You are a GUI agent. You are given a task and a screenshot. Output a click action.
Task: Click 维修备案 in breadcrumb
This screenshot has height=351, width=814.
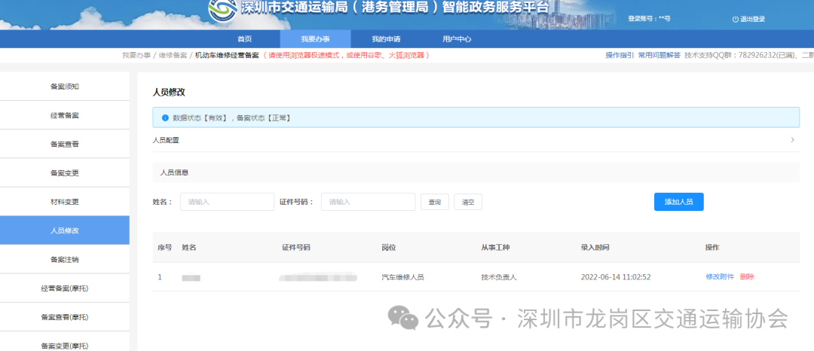pos(173,55)
